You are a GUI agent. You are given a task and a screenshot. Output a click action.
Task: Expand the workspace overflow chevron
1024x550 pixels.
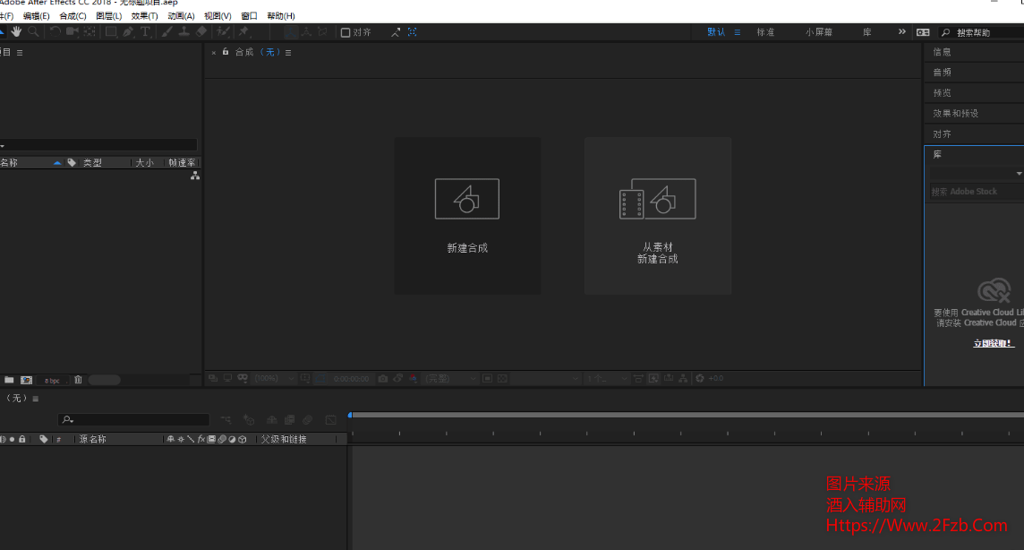[901, 31]
